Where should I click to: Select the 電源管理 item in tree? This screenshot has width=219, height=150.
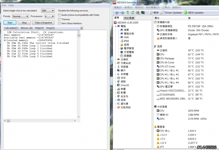tap(127, 49)
